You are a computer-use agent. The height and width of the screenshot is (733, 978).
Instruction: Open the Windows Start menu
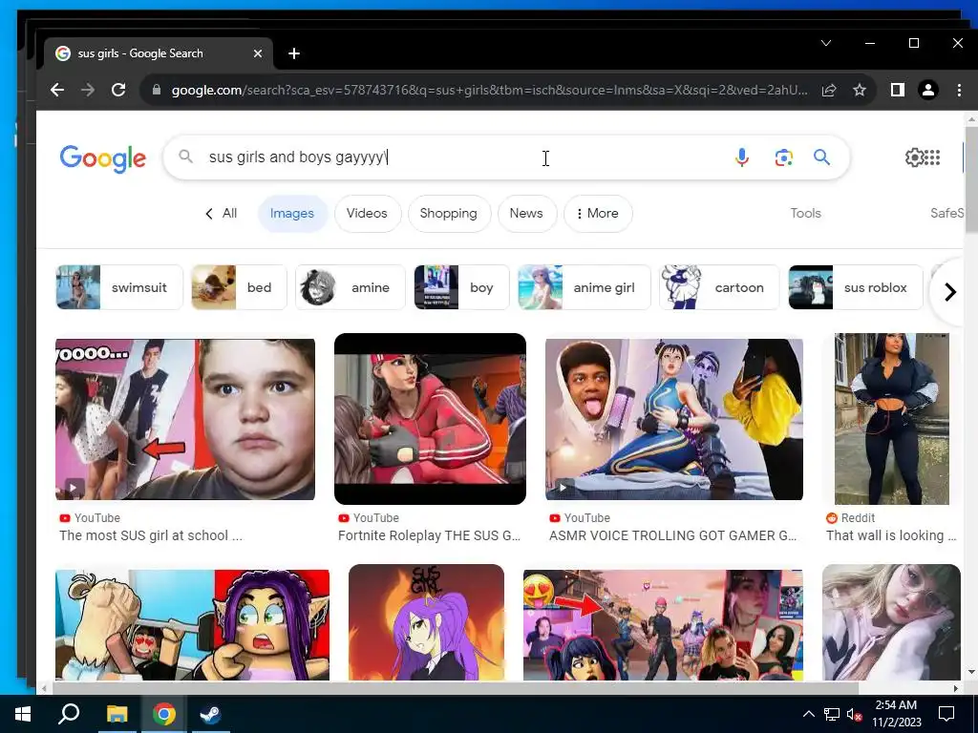coord(23,714)
